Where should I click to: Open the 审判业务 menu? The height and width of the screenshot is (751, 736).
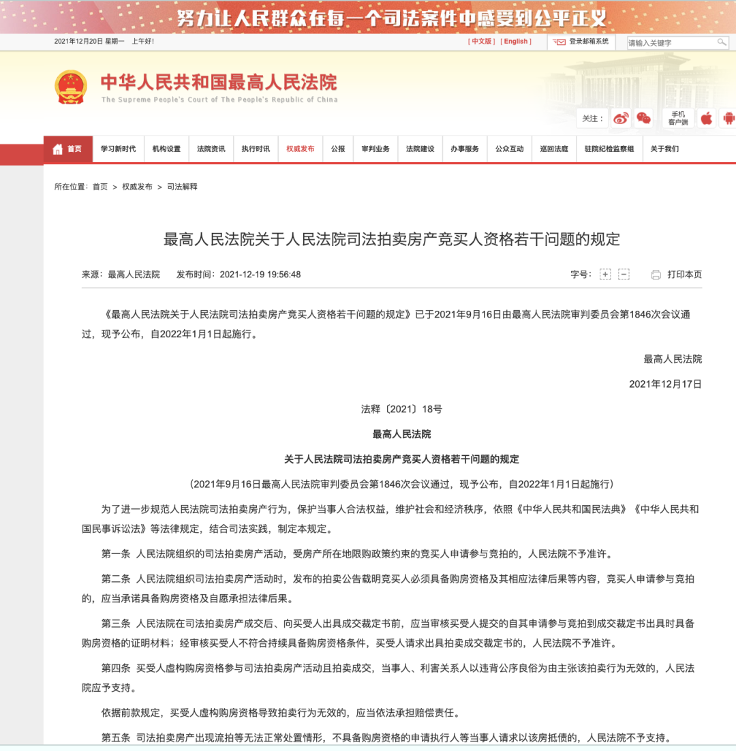tap(375, 149)
